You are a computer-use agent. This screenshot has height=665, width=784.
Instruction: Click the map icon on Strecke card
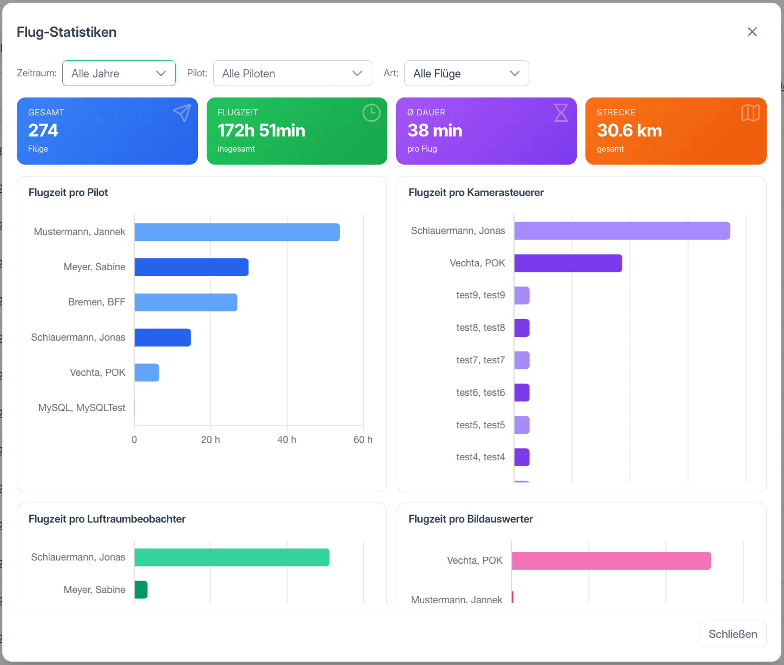click(x=750, y=113)
